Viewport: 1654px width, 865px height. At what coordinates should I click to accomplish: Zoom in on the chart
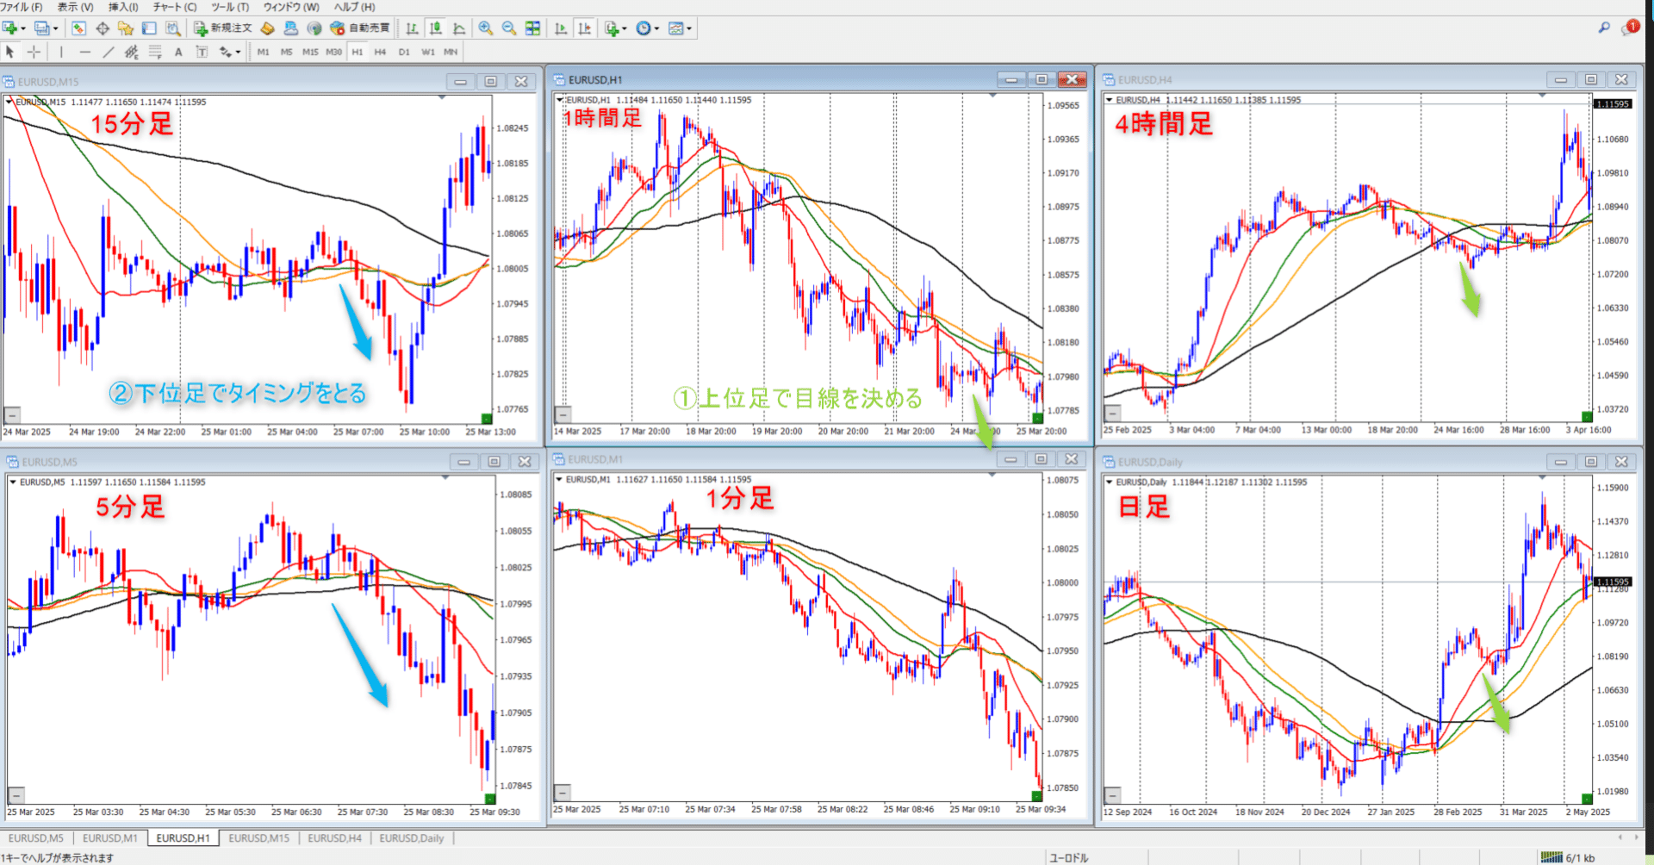point(486,28)
